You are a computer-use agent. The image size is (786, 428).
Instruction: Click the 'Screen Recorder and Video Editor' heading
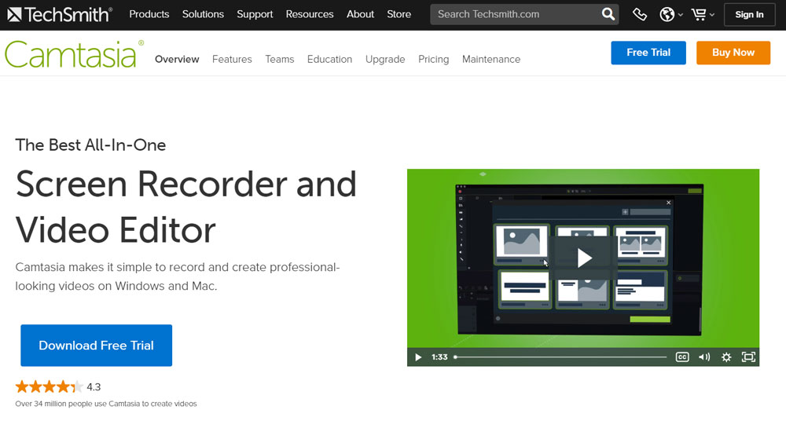coord(186,207)
